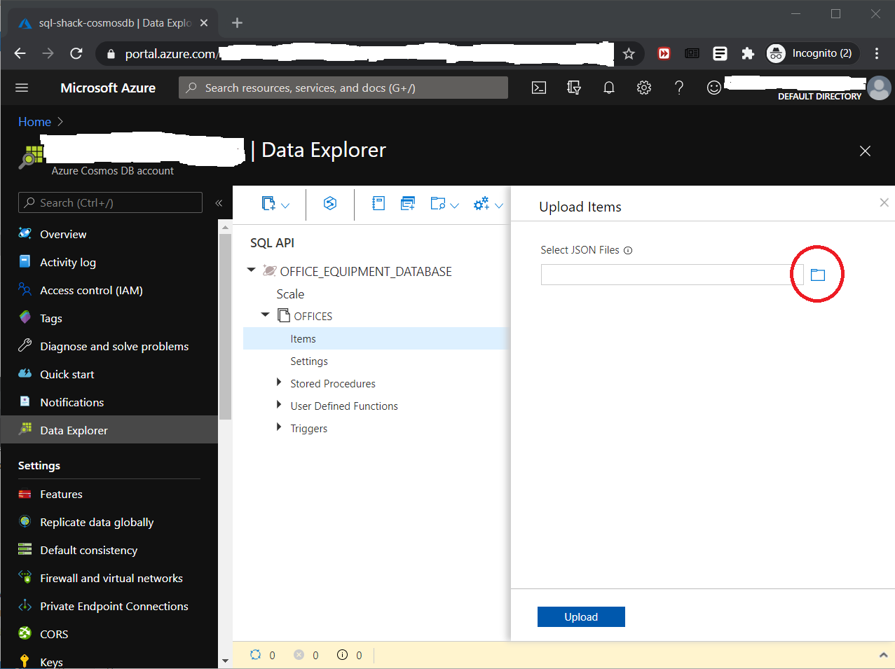Screen dimensions: 895x669
Task: Go to the Home breadcrumb link
Action: pos(34,122)
